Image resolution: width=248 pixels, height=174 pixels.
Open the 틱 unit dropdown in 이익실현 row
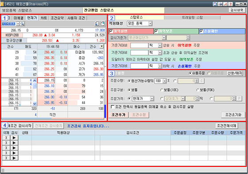pyautogui.click(x=160, y=46)
